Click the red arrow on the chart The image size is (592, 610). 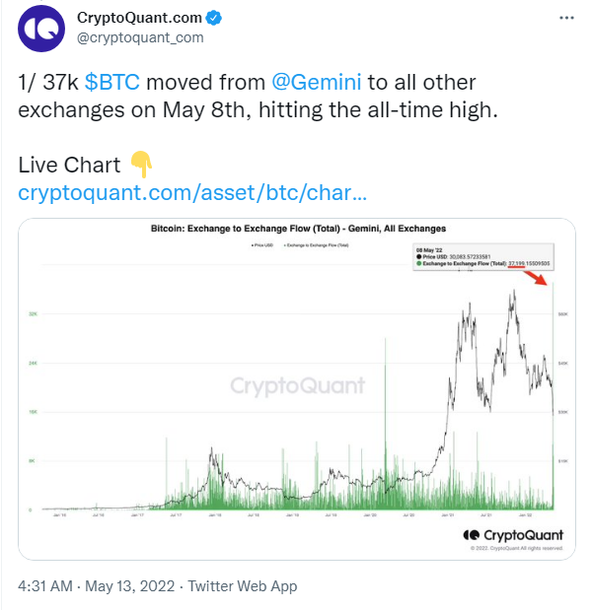tap(536, 278)
